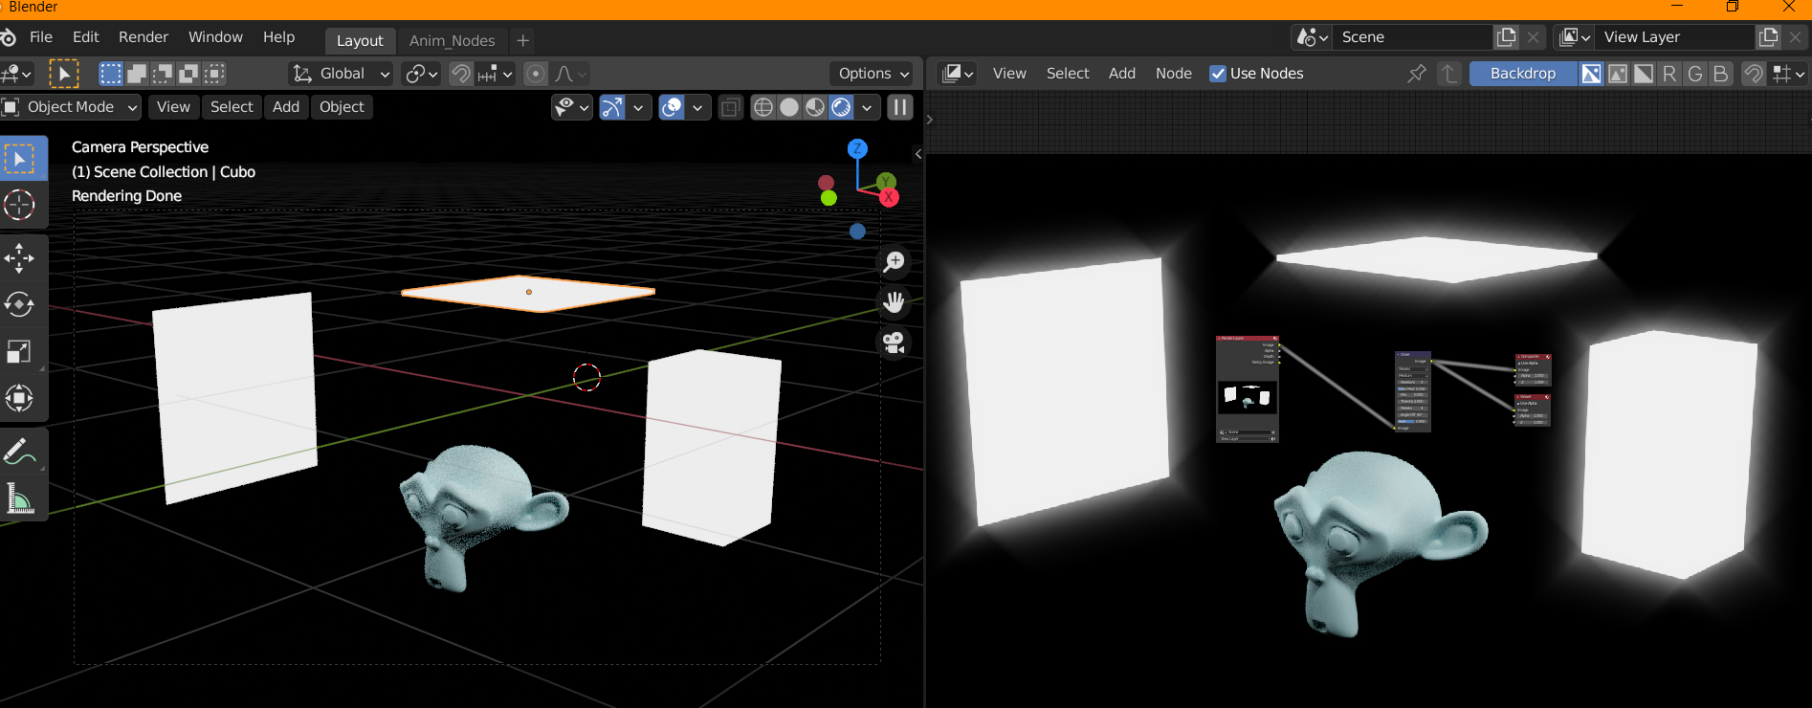
Task: Switch to solid viewport shading
Action: (x=789, y=107)
